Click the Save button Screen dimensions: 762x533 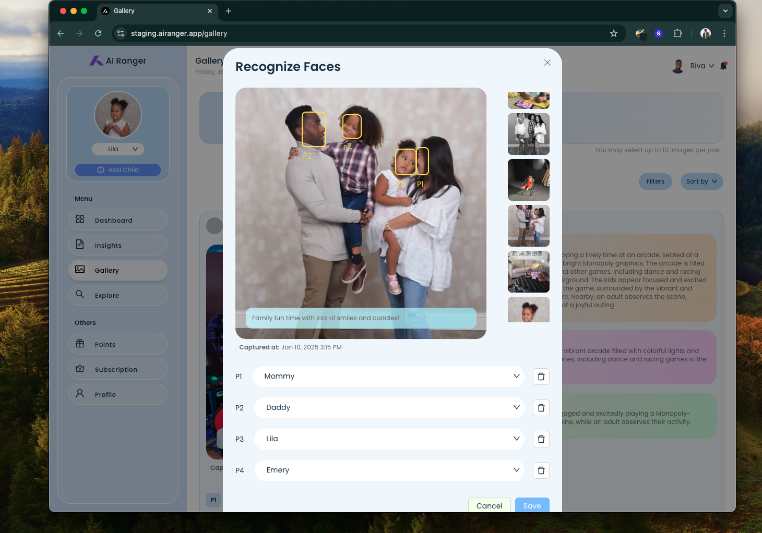click(x=532, y=505)
